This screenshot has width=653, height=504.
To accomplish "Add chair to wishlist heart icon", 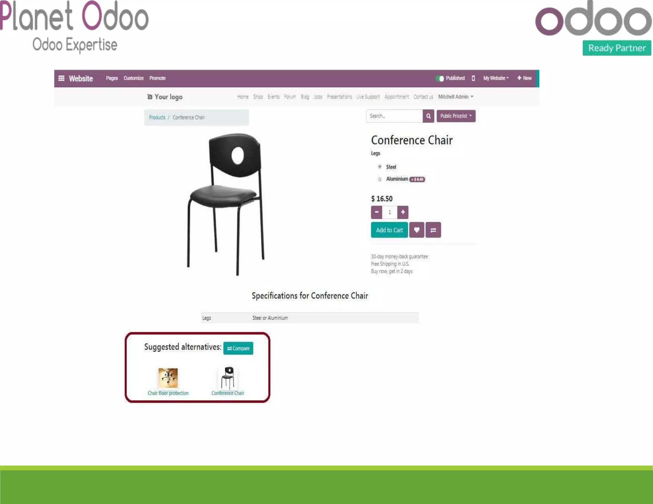I will click(416, 230).
